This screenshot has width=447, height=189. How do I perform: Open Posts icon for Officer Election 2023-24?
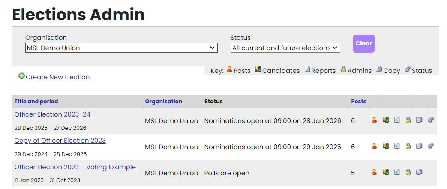374,120
